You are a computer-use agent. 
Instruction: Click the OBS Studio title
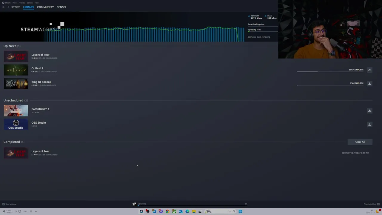pos(38,123)
